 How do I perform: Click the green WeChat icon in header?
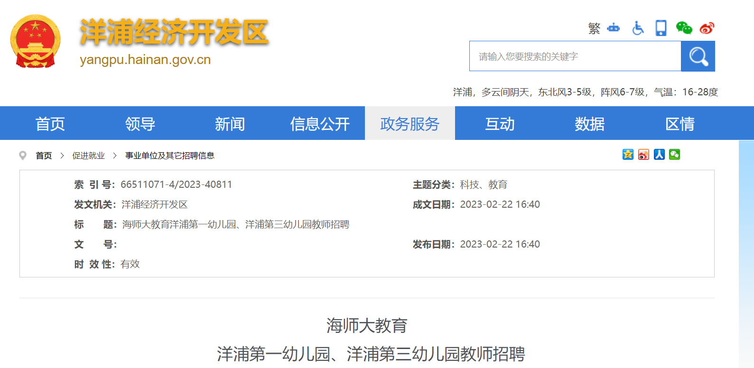(684, 28)
